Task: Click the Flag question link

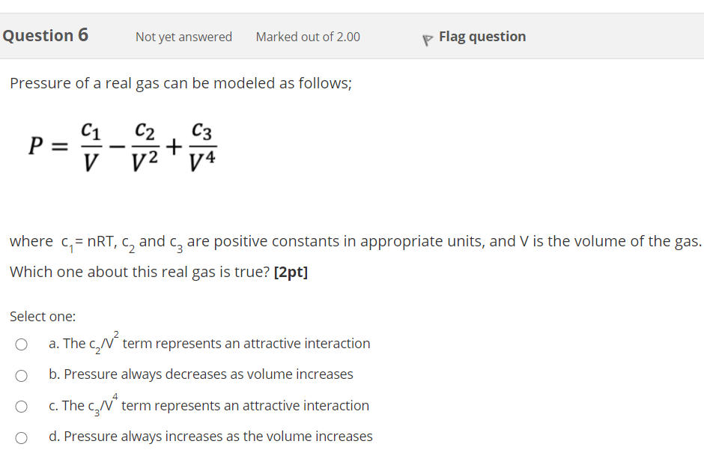Action: [482, 36]
